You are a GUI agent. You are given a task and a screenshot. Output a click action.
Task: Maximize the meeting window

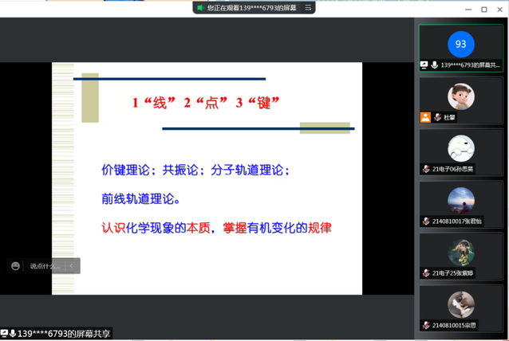pos(483,9)
